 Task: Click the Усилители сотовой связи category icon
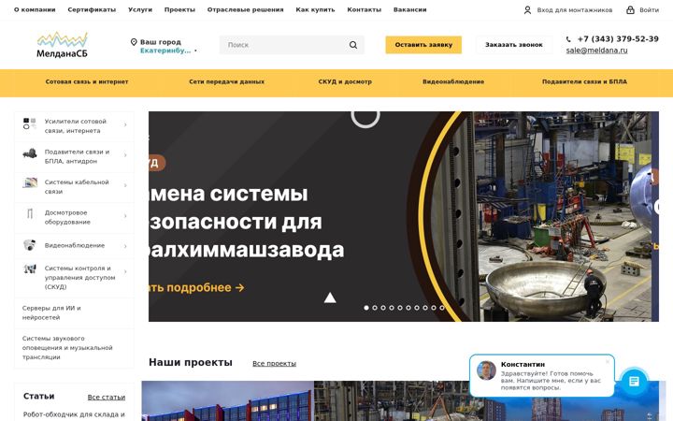tap(30, 123)
